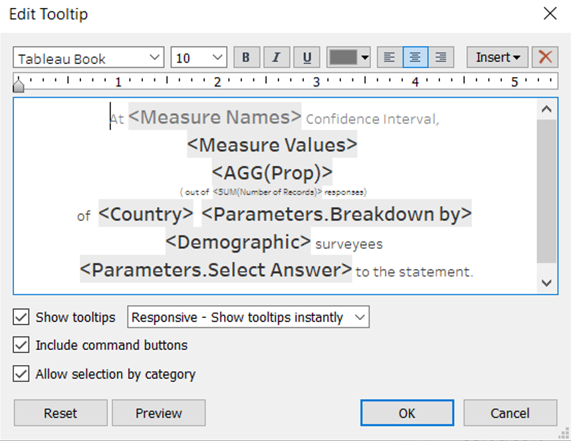The height and width of the screenshot is (441, 571).
Task: Click the OK button
Action: pos(407,413)
